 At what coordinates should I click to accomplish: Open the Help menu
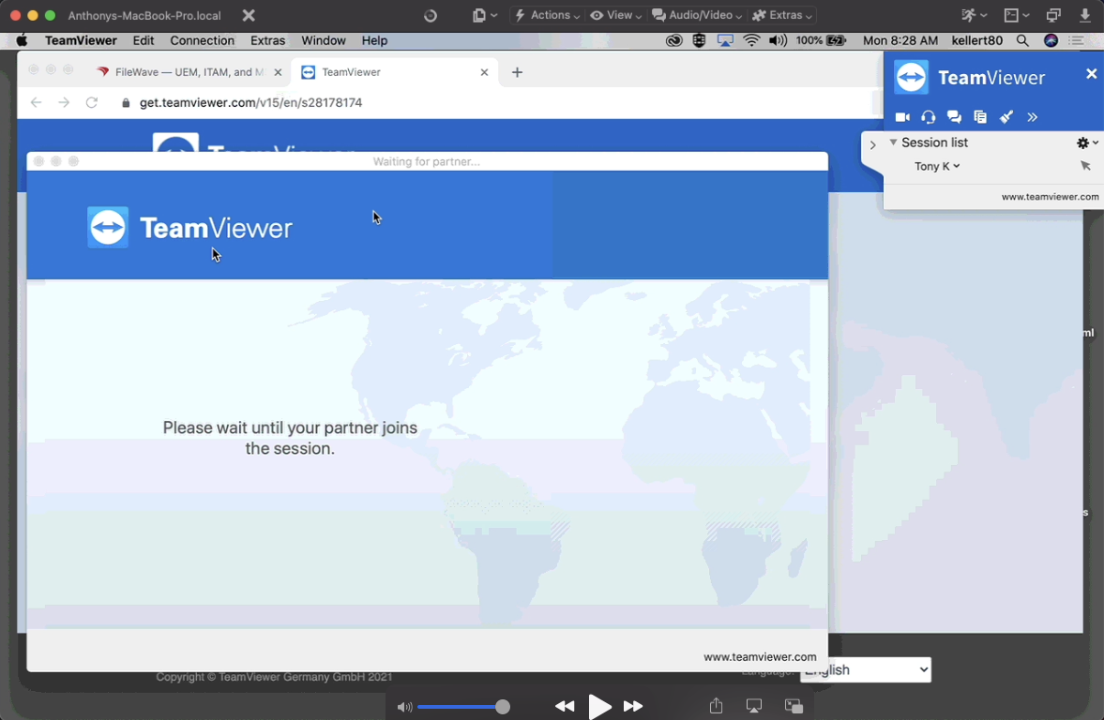(x=374, y=41)
